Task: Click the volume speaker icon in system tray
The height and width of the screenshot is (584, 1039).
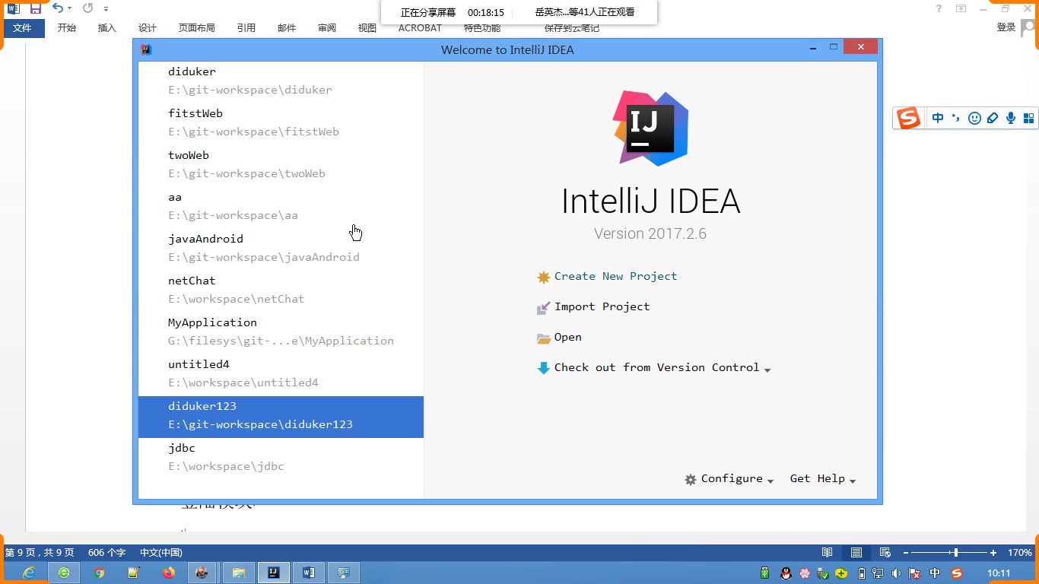Action: (897, 573)
